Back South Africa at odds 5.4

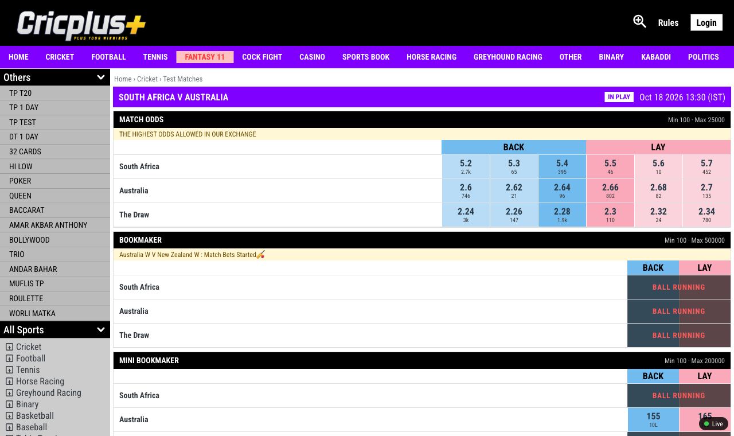coord(562,166)
